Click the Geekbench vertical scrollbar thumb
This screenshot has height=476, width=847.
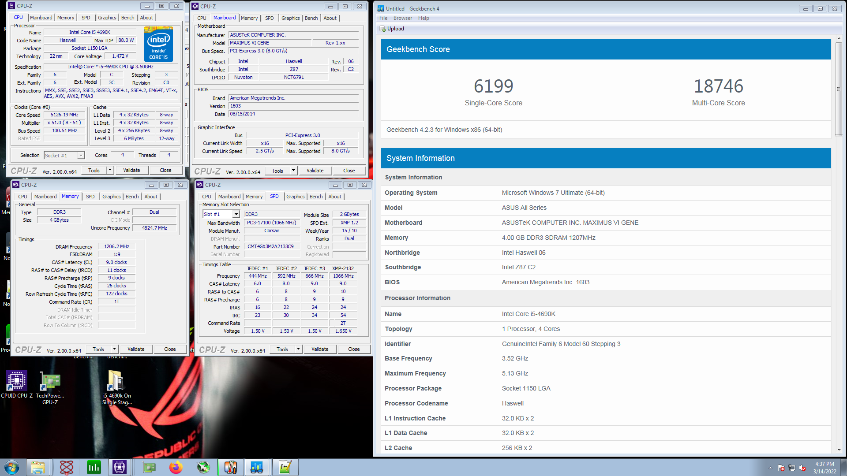(x=839, y=89)
